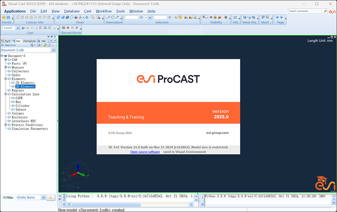Screen dimensions: 337x212
Task: Open the Views toolbar overflow arrow
Action: point(103,19)
